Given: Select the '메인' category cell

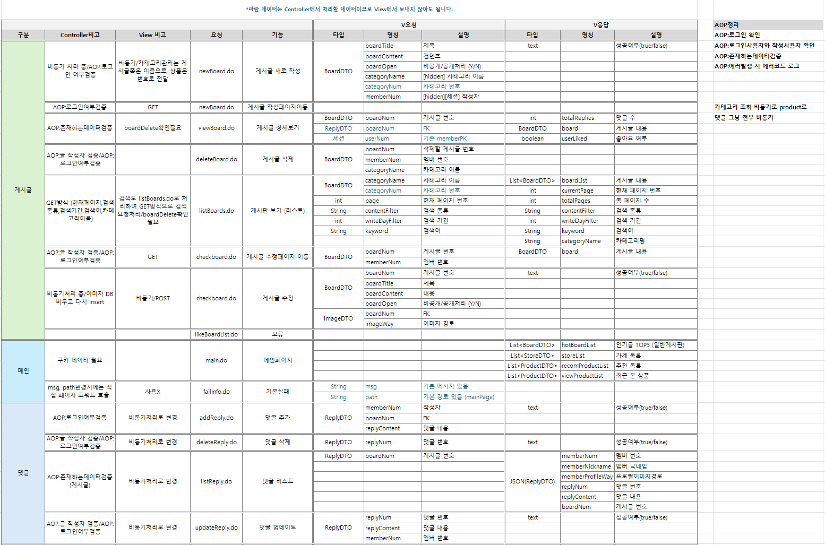Looking at the screenshot, I should [x=23, y=371].
